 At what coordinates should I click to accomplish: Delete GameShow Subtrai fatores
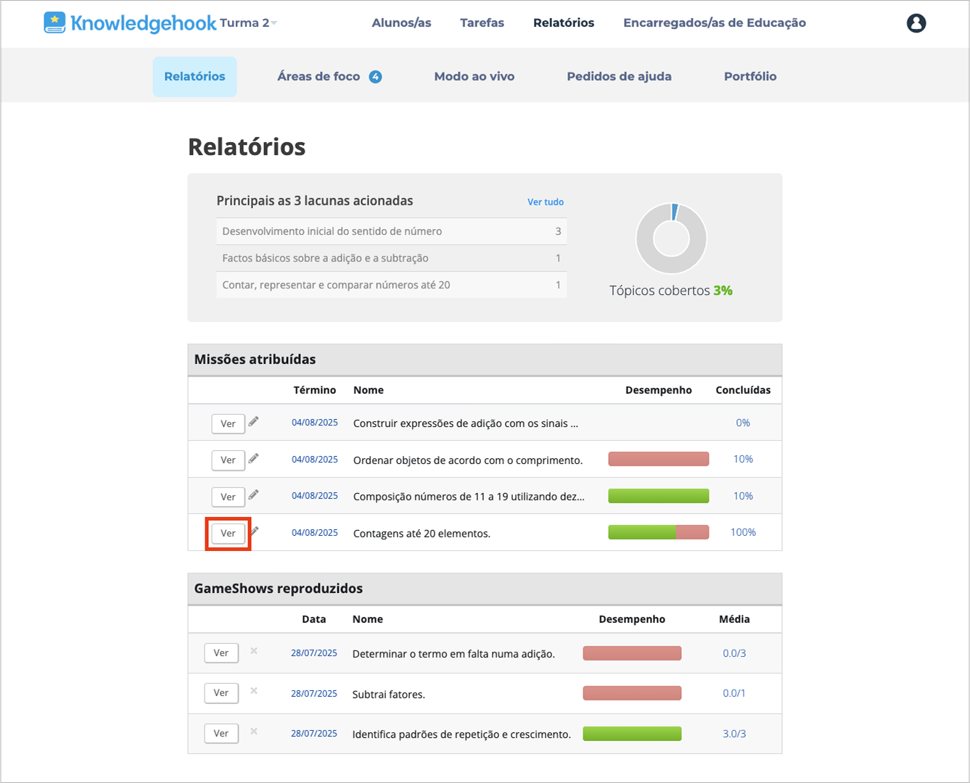[x=254, y=691]
